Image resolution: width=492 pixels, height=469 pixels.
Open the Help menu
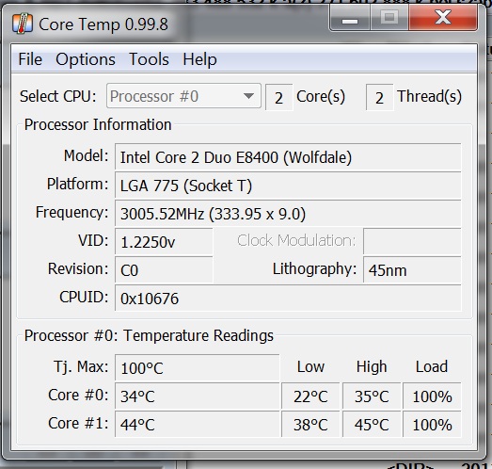pos(199,59)
